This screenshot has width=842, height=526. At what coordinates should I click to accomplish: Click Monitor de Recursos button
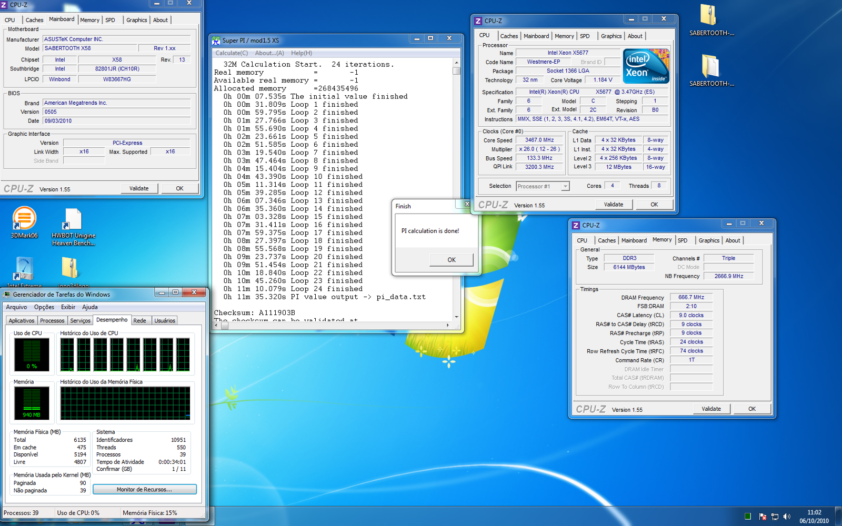click(144, 489)
